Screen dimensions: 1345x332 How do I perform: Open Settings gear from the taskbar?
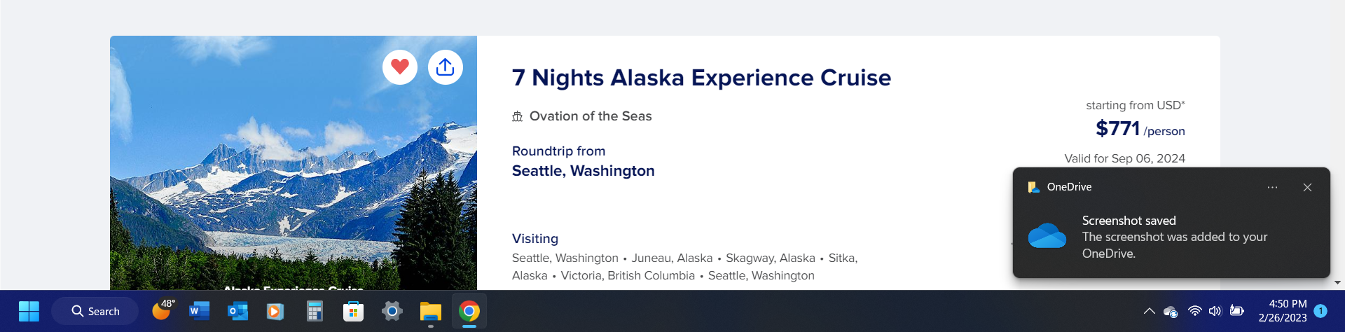pyautogui.click(x=392, y=311)
